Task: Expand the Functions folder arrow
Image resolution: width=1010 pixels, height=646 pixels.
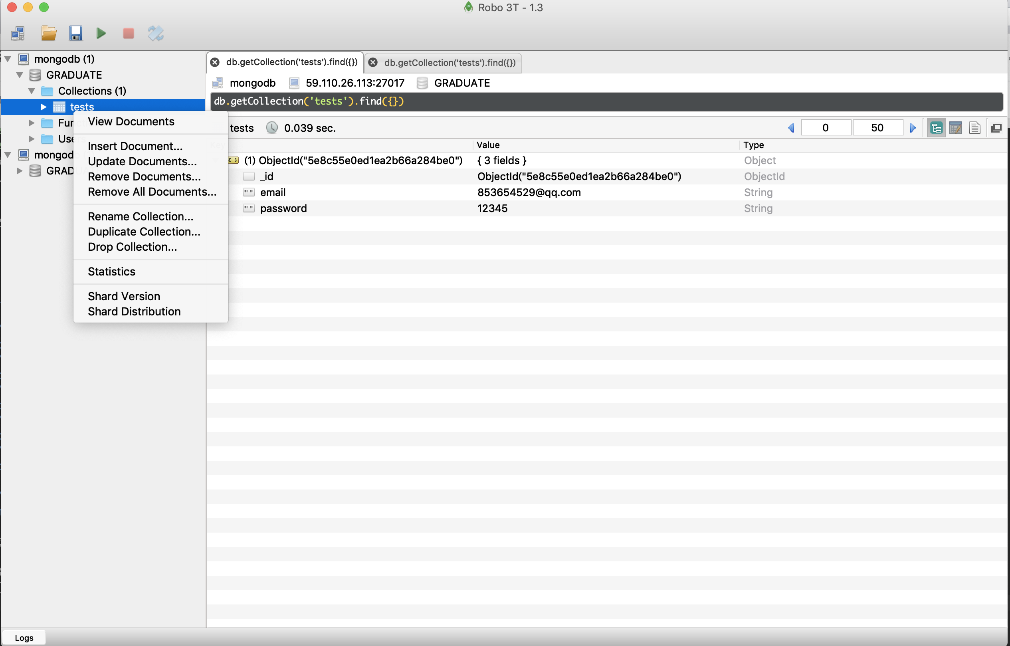Action: (x=32, y=123)
